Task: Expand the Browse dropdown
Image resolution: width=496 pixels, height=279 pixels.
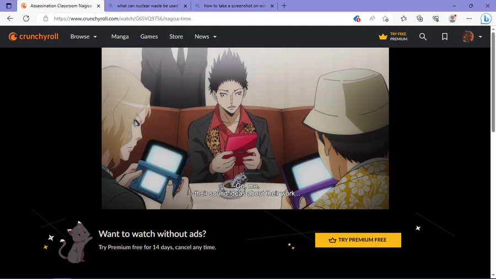Action: (x=84, y=37)
